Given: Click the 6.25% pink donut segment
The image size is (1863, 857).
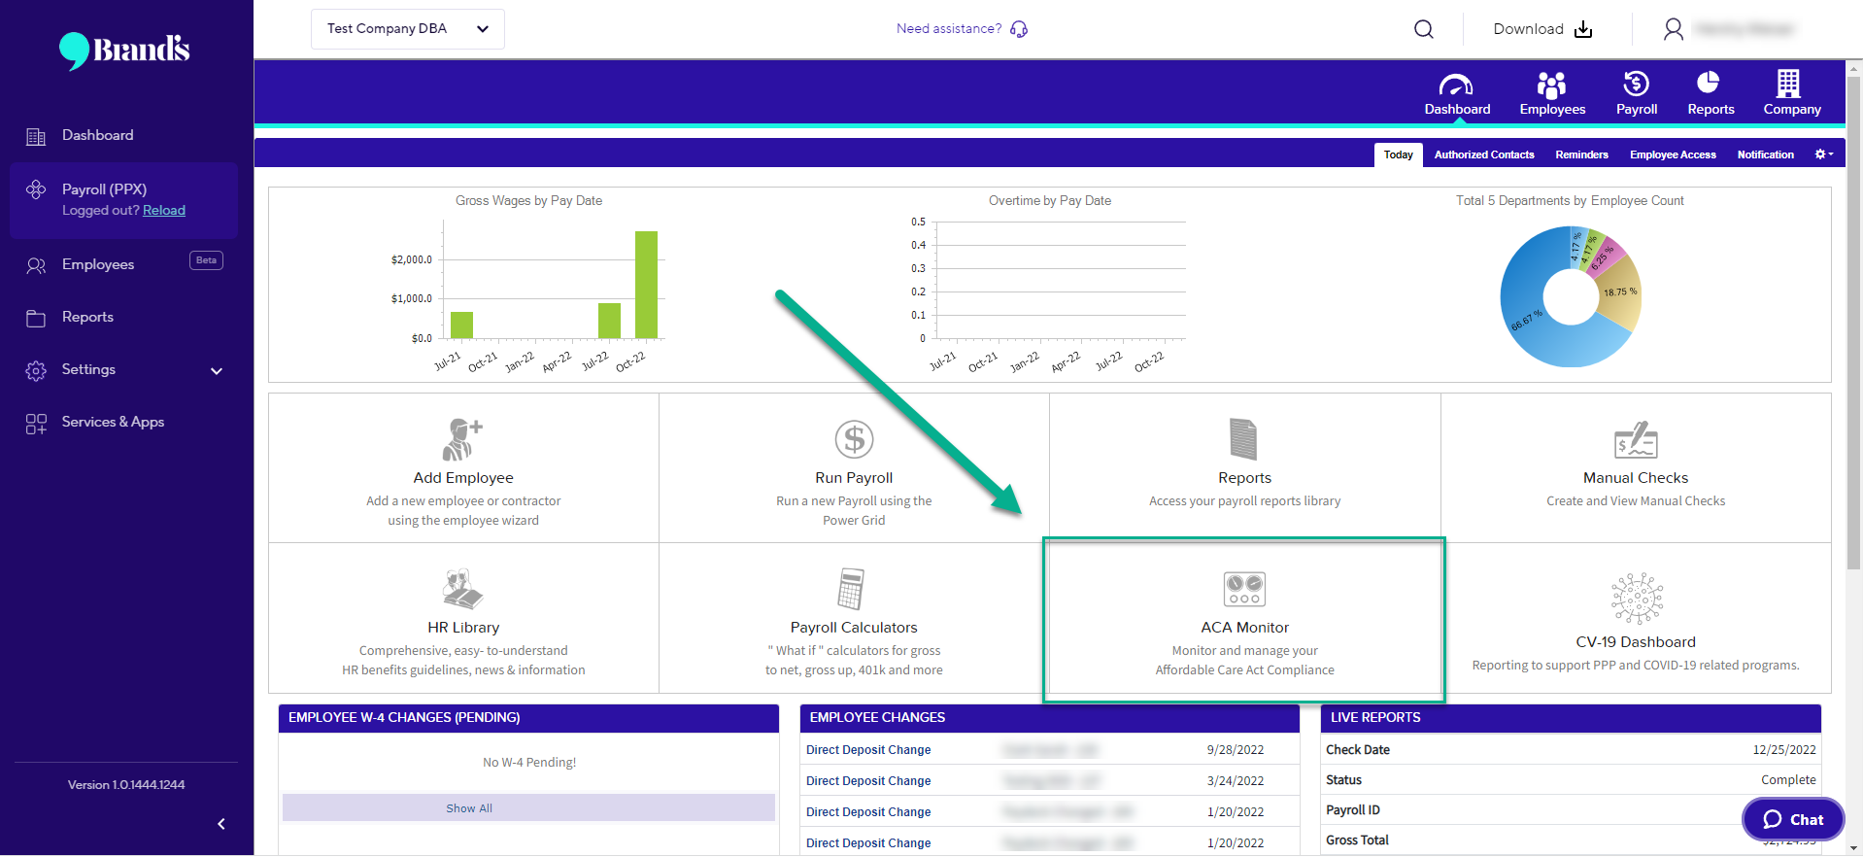Looking at the screenshot, I should coord(1603,257).
